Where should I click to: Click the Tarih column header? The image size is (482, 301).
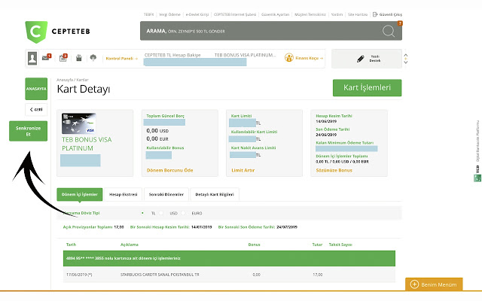coord(71,245)
